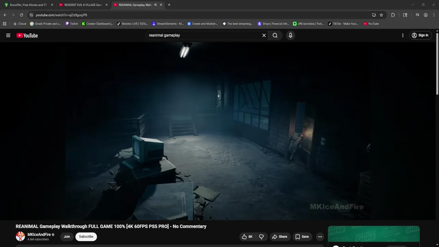Click the video title text
The image size is (439, 247).
pyautogui.click(x=111, y=226)
